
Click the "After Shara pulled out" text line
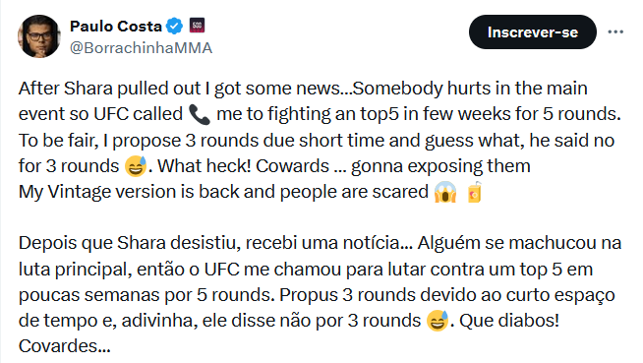(x=303, y=89)
